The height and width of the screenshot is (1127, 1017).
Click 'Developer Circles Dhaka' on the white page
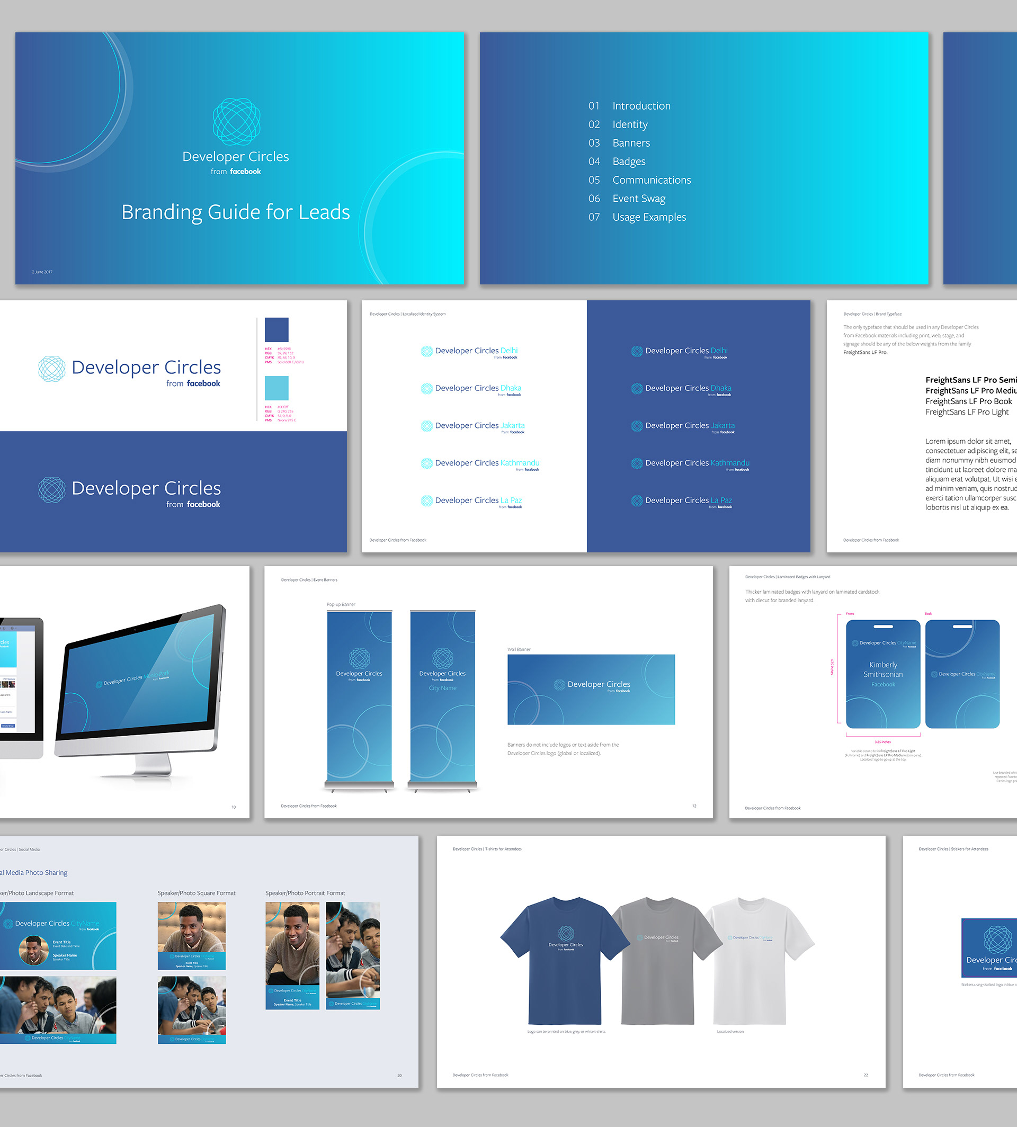[471, 389]
